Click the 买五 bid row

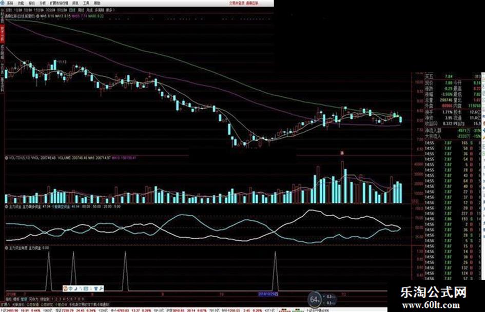click(x=453, y=76)
